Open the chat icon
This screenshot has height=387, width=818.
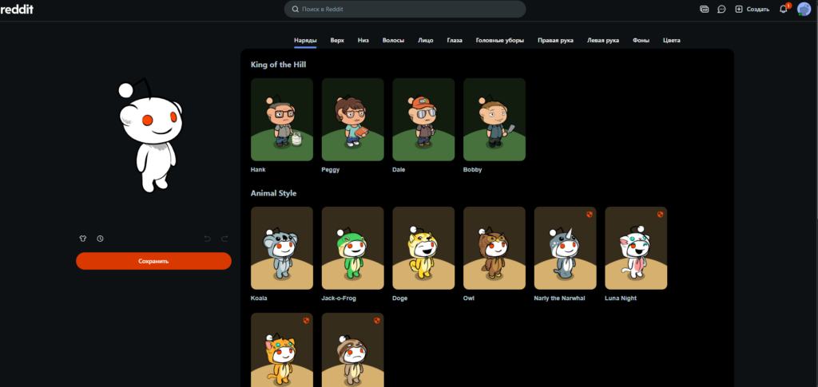coord(721,9)
